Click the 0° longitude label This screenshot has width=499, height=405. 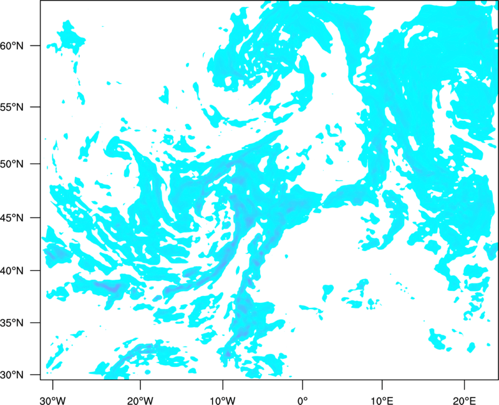303,401
